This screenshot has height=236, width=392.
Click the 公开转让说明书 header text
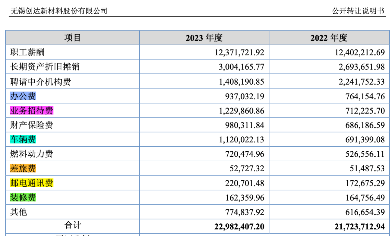click(x=358, y=11)
